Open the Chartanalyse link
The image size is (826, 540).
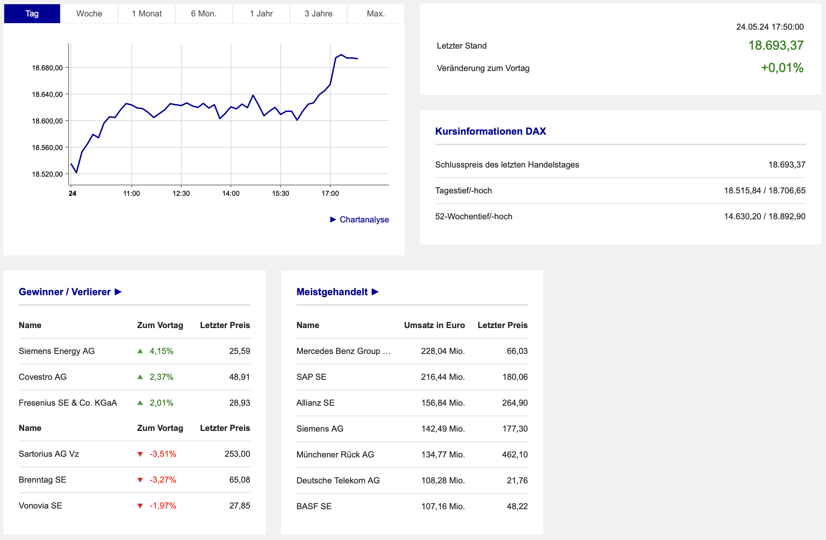coord(364,219)
